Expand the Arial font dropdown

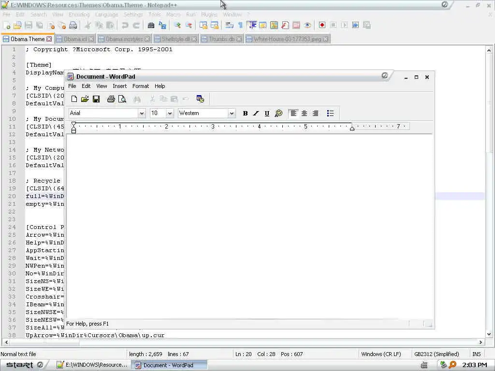(142, 113)
